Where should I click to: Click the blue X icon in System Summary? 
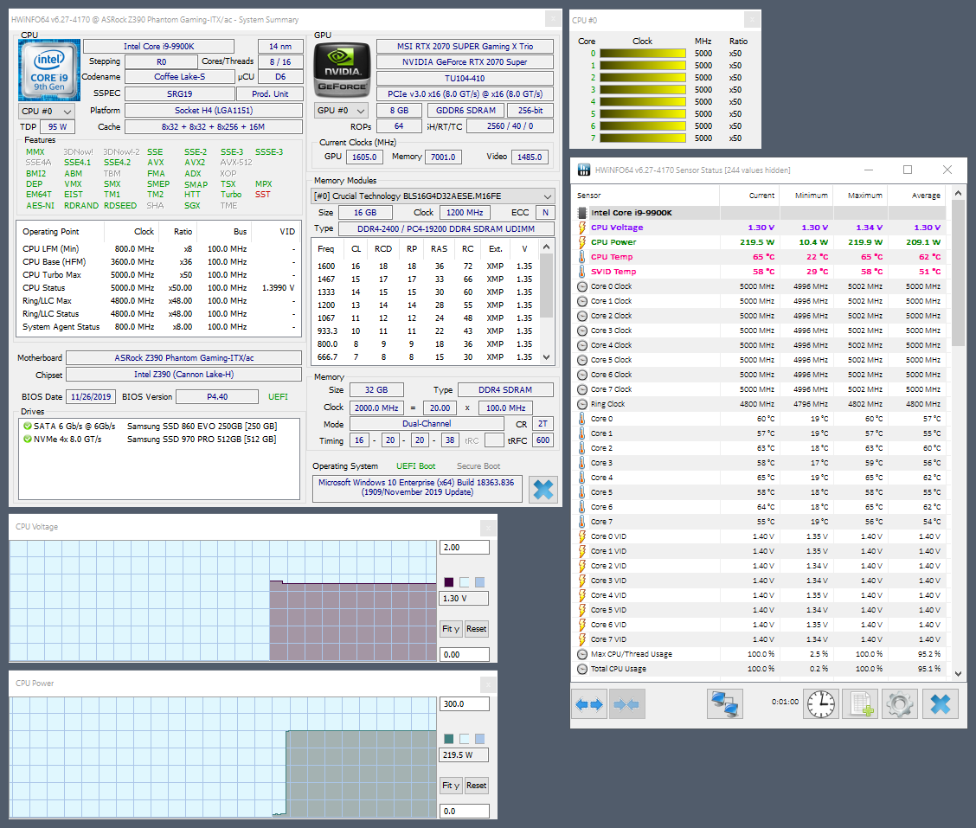tap(543, 490)
